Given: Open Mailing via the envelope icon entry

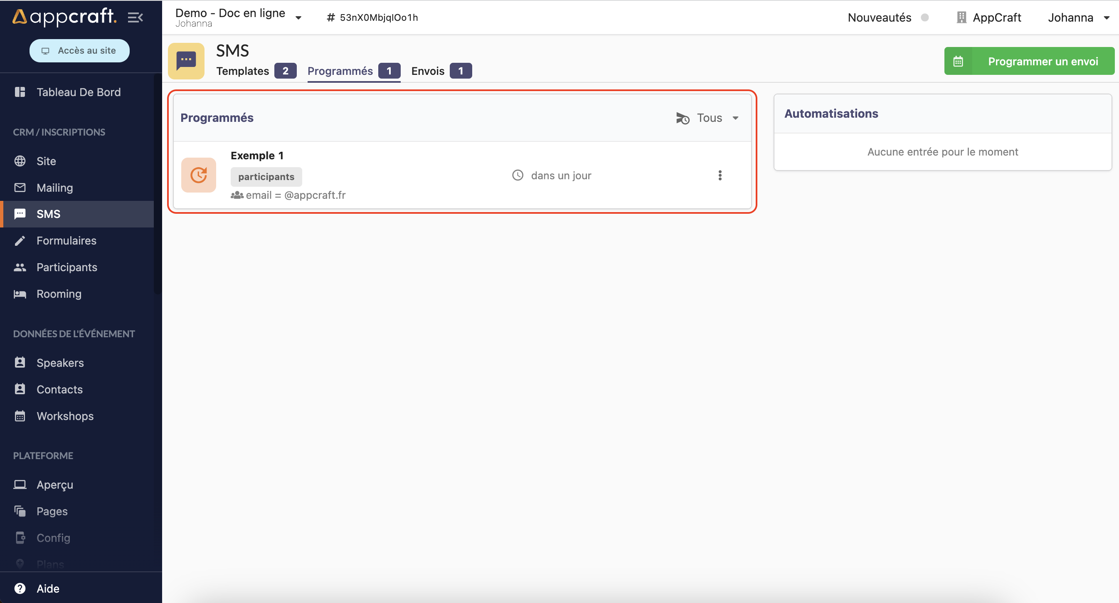Looking at the screenshot, I should click(20, 188).
